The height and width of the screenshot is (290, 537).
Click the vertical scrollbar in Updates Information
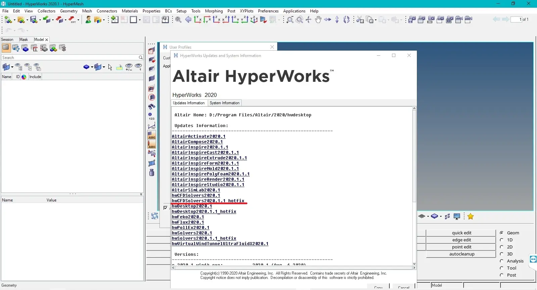[414, 156]
